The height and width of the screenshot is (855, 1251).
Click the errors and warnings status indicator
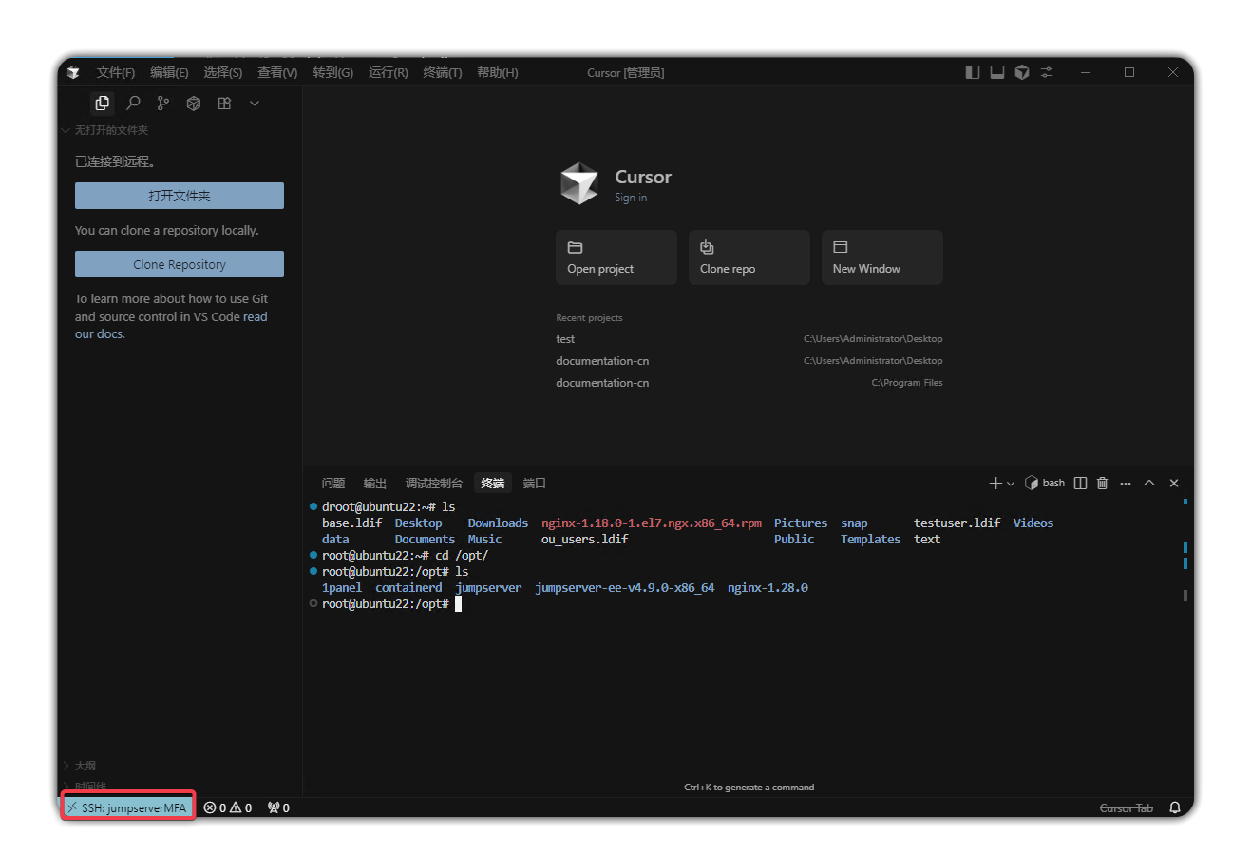click(228, 807)
